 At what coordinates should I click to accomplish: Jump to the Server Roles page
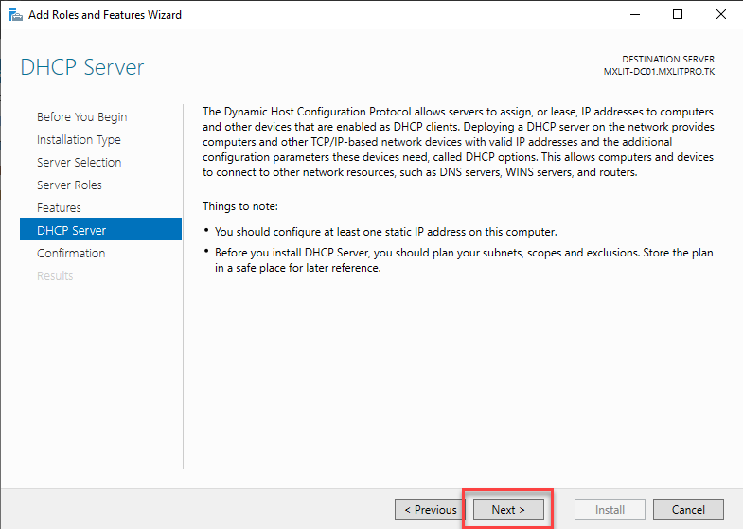point(69,185)
